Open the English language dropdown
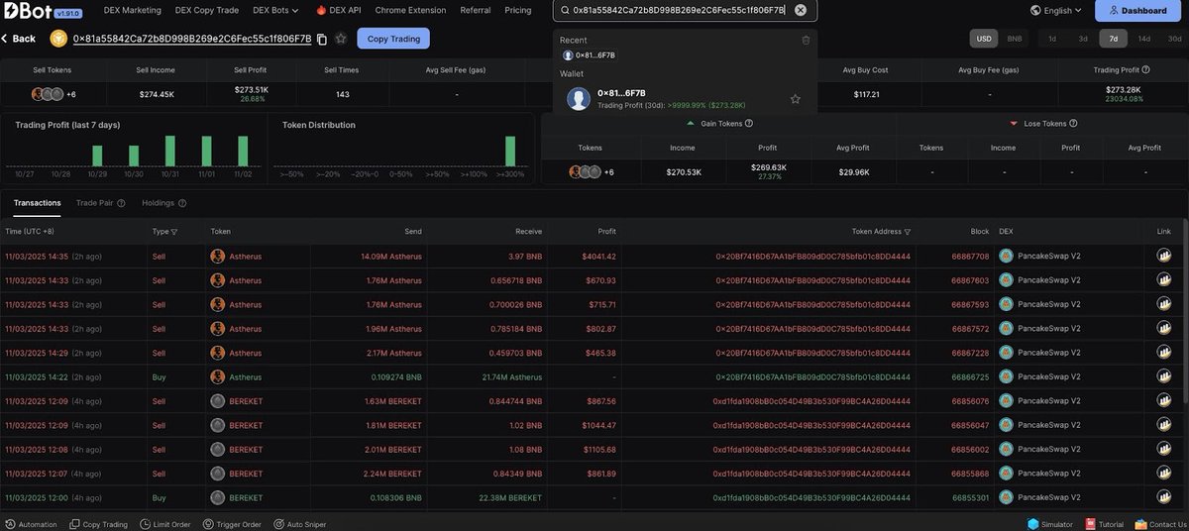Screen dimensions: 1189x531 (x=1056, y=10)
